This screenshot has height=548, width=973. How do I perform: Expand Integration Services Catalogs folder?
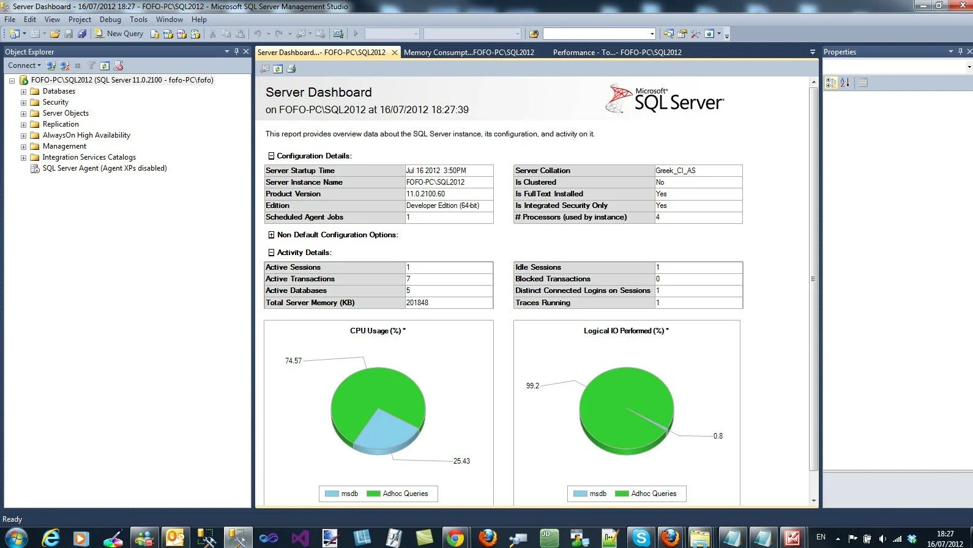23,158
